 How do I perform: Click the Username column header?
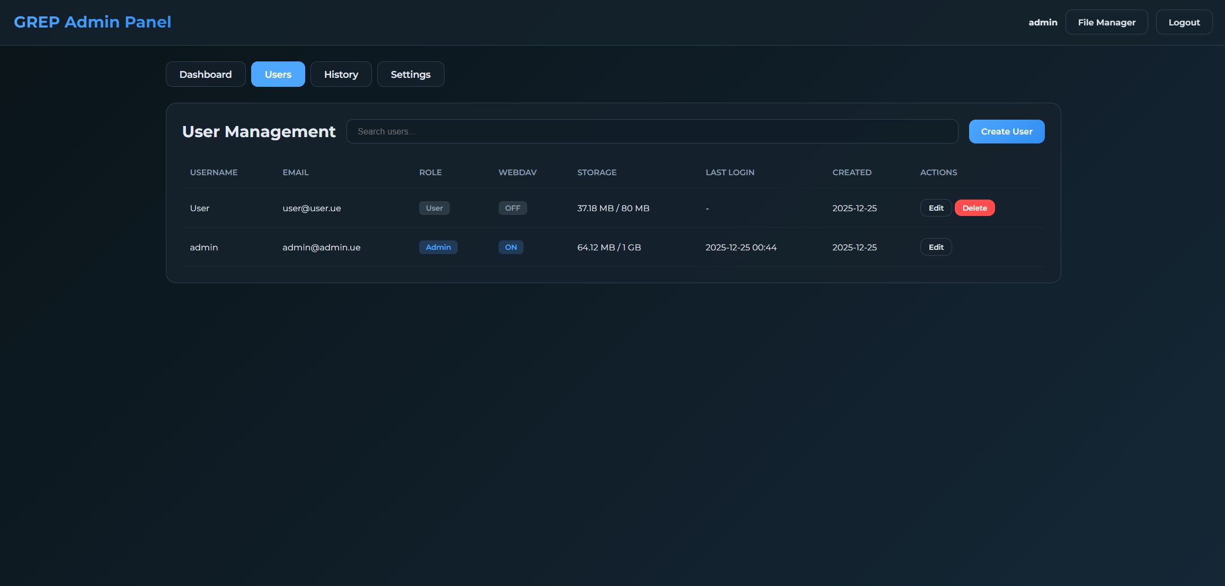[x=214, y=173]
